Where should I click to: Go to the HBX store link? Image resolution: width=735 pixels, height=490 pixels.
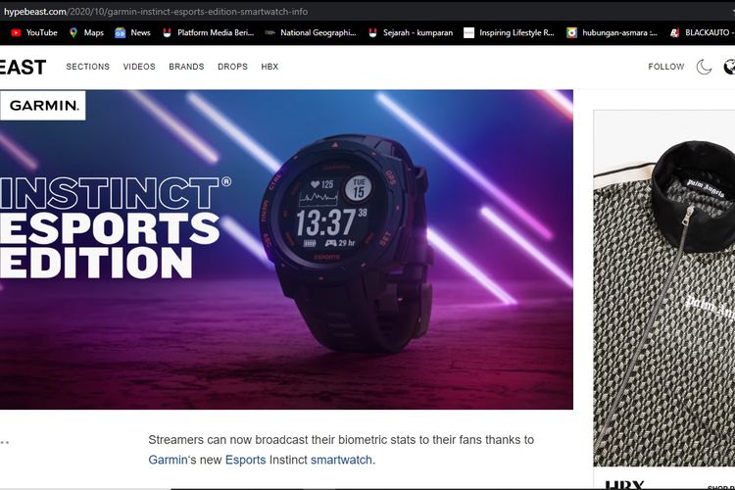(269, 67)
